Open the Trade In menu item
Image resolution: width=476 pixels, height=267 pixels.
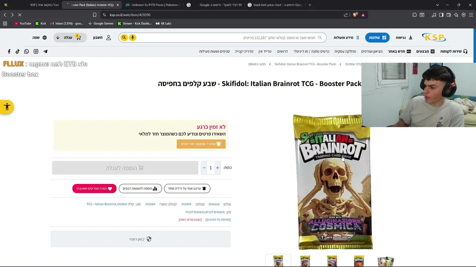265,52
